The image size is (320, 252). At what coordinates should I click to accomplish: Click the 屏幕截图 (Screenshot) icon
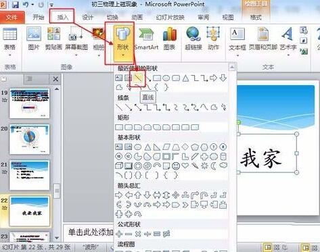click(76, 34)
